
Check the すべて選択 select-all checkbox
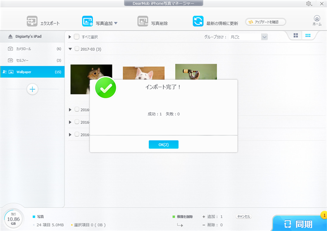pyautogui.click(x=77, y=37)
